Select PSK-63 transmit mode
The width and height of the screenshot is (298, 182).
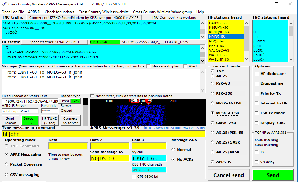pos(212,83)
